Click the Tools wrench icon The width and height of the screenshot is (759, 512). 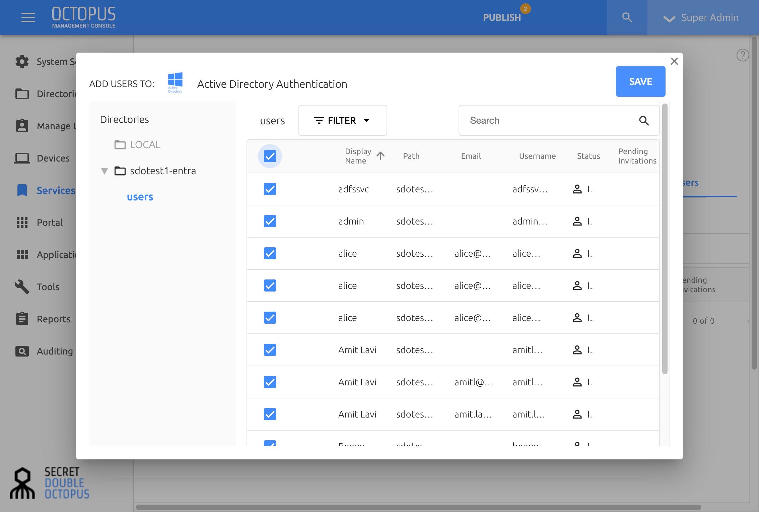(x=22, y=287)
